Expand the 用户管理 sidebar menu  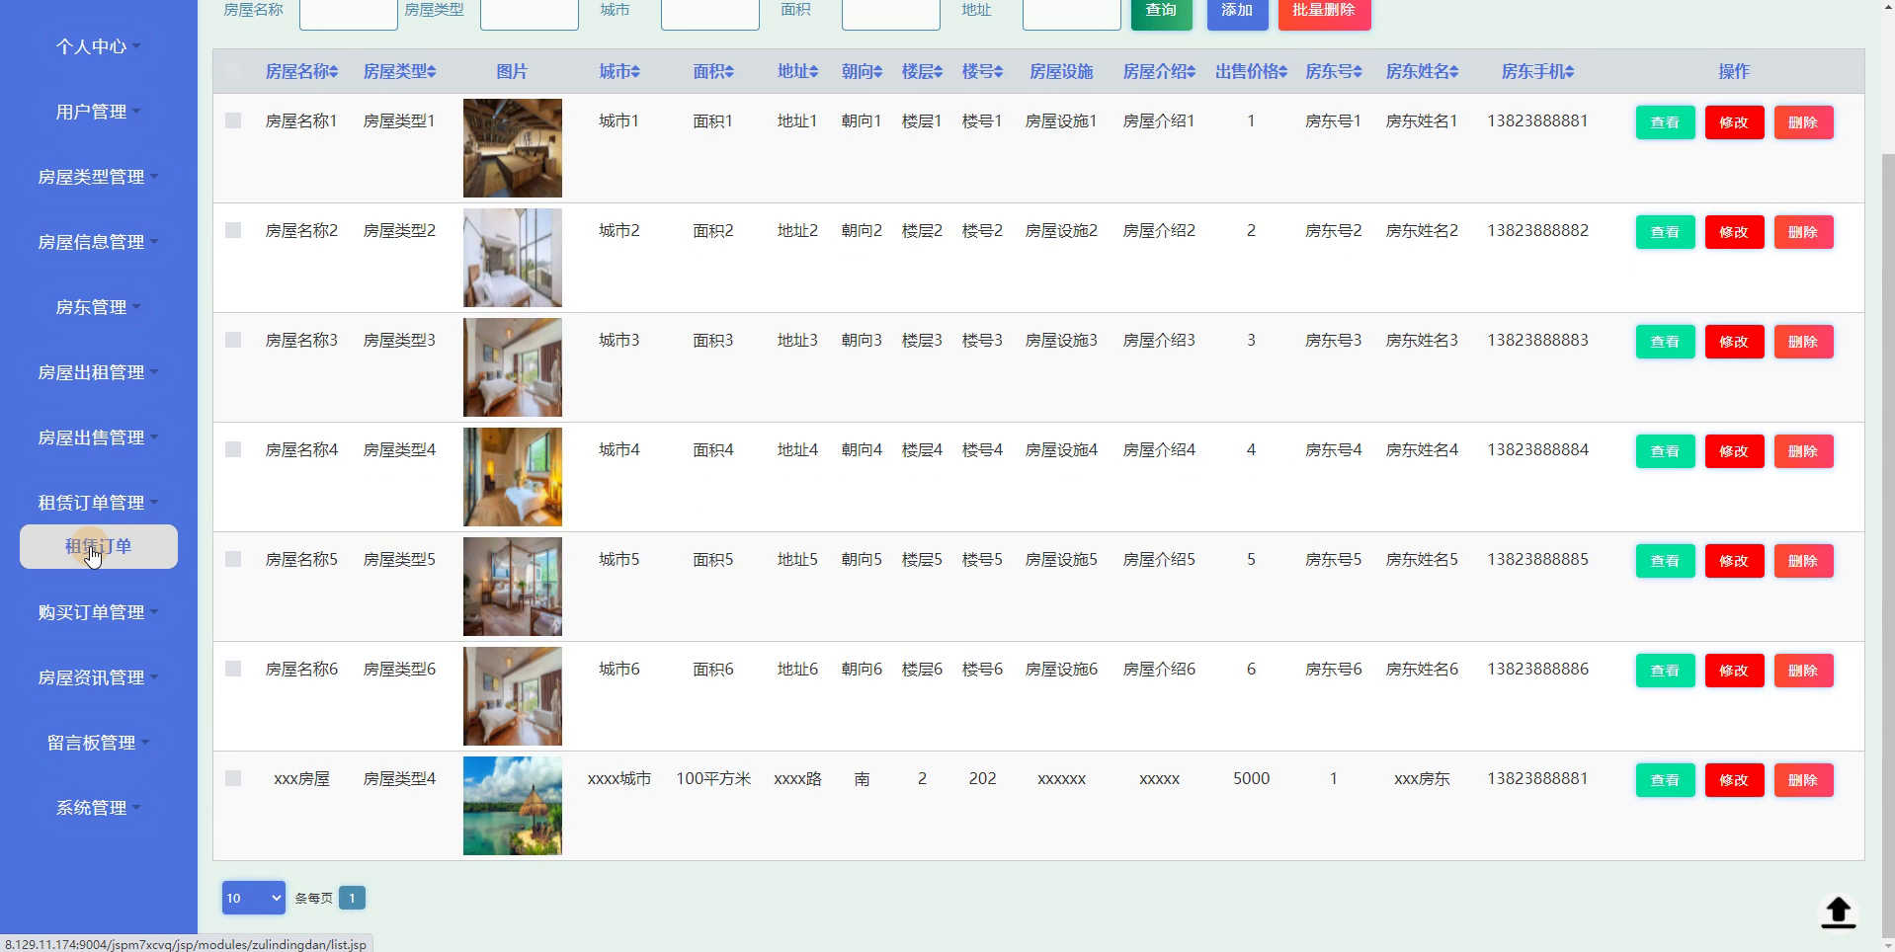tap(98, 112)
